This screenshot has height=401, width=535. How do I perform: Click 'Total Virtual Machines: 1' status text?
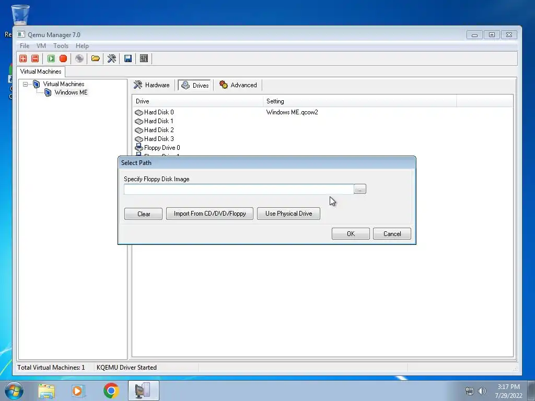51,368
